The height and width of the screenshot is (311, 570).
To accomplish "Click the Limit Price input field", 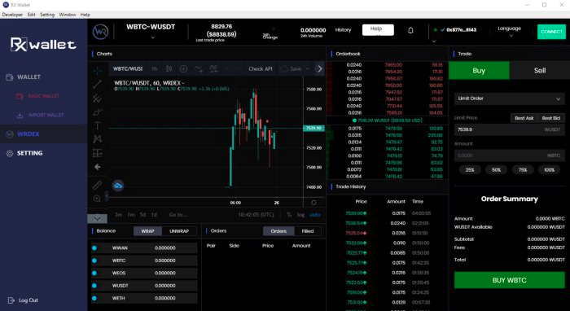I will pos(509,129).
